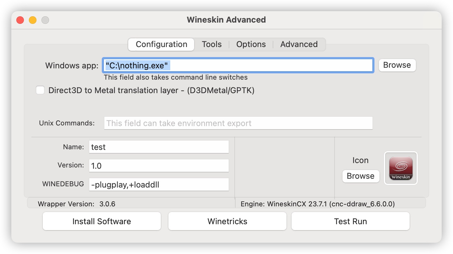Click the WINEDEBUG flags field
The image size is (453, 254).
(x=159, y=184)
